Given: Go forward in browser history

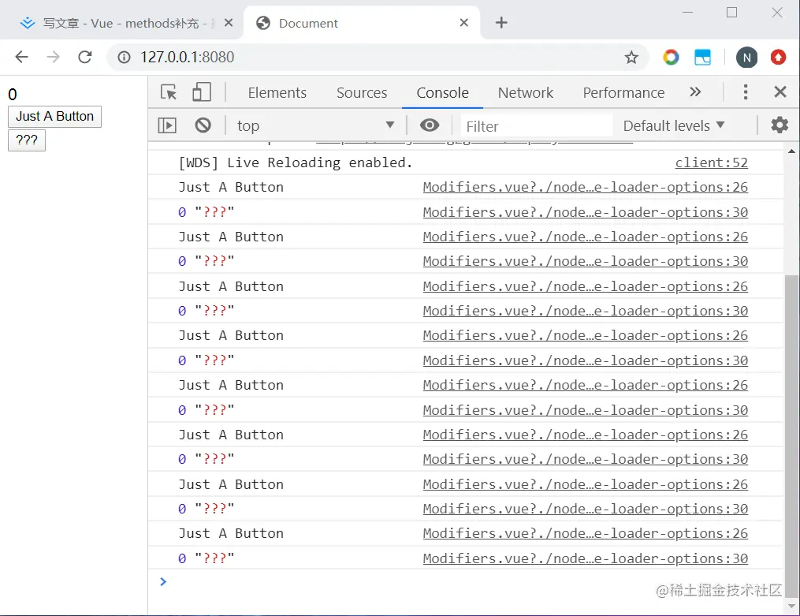Looking at the screenshot, I should point(53,57).
